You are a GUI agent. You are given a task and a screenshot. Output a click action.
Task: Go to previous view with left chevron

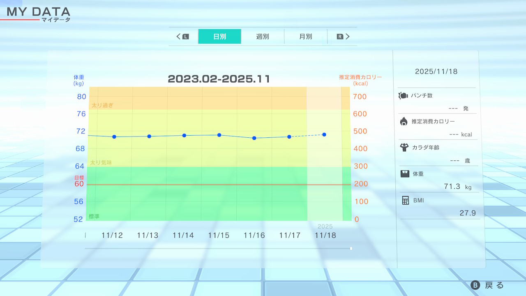(179, 37)
